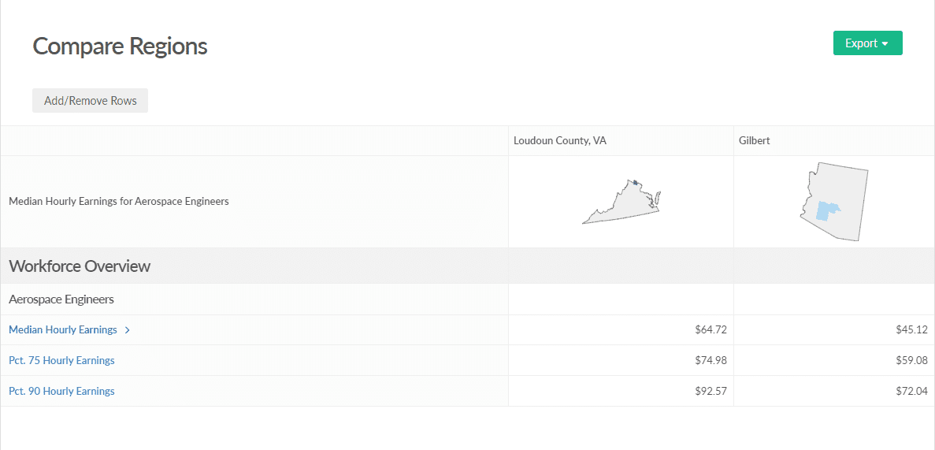Click the $64.72 median earnings value
The width and height of the screenshot is (935, 450).
[711, 330]
